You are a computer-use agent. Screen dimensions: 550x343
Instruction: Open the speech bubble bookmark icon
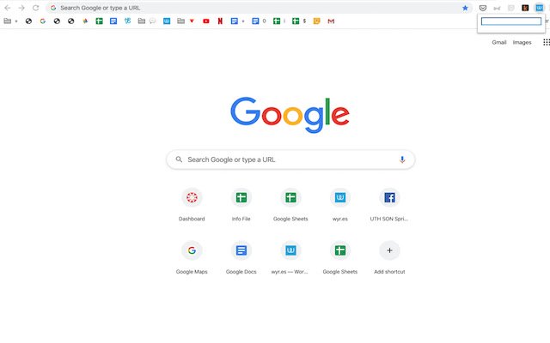[x=153, y=21]
